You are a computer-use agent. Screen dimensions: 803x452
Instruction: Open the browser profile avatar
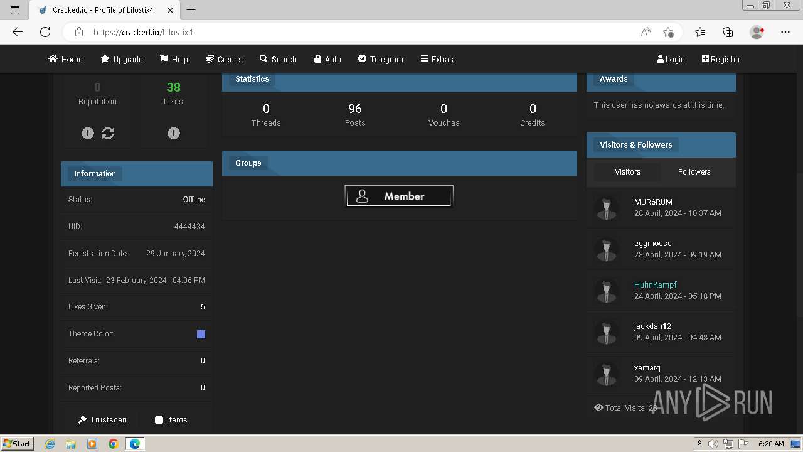(x=757, y=32)
